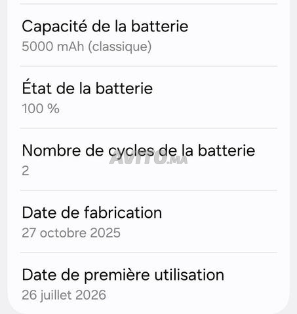Open the État de la batterie entry

(149, 97)
